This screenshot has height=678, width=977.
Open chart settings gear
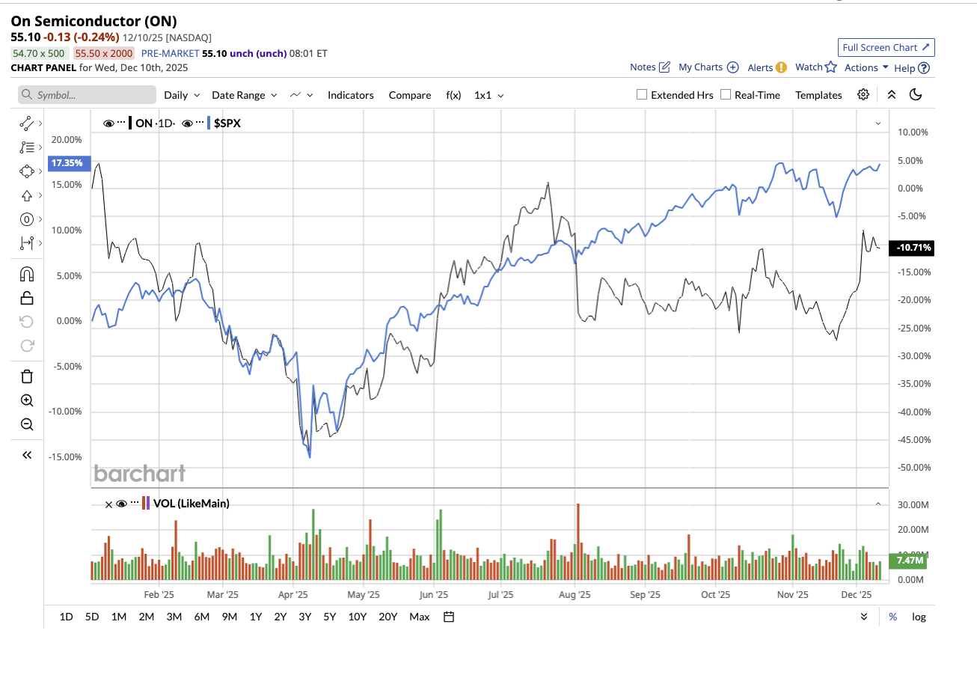(x=863, y=94)
